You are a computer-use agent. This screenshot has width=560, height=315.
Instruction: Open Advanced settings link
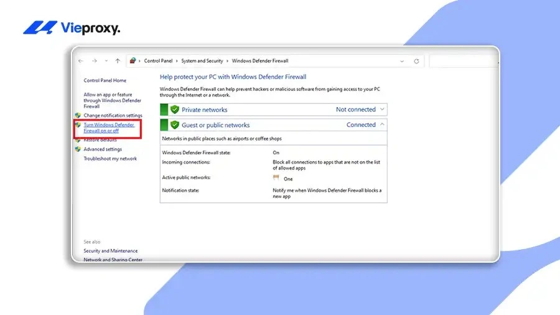[x=103, y=149]
